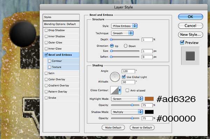Select the Drop Shadow effect label

(56, 30)
